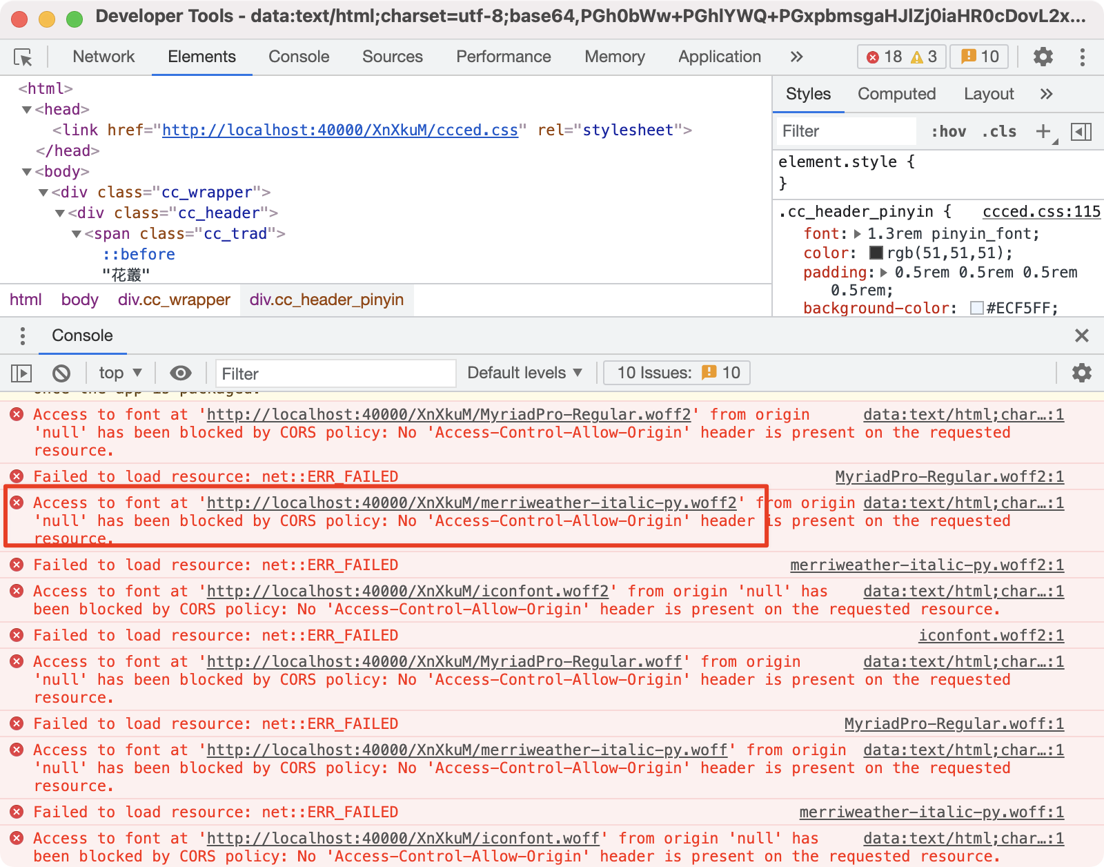Open console drawer three-dot menu
Screen dimensions: 1104x867
pos(23,336)
